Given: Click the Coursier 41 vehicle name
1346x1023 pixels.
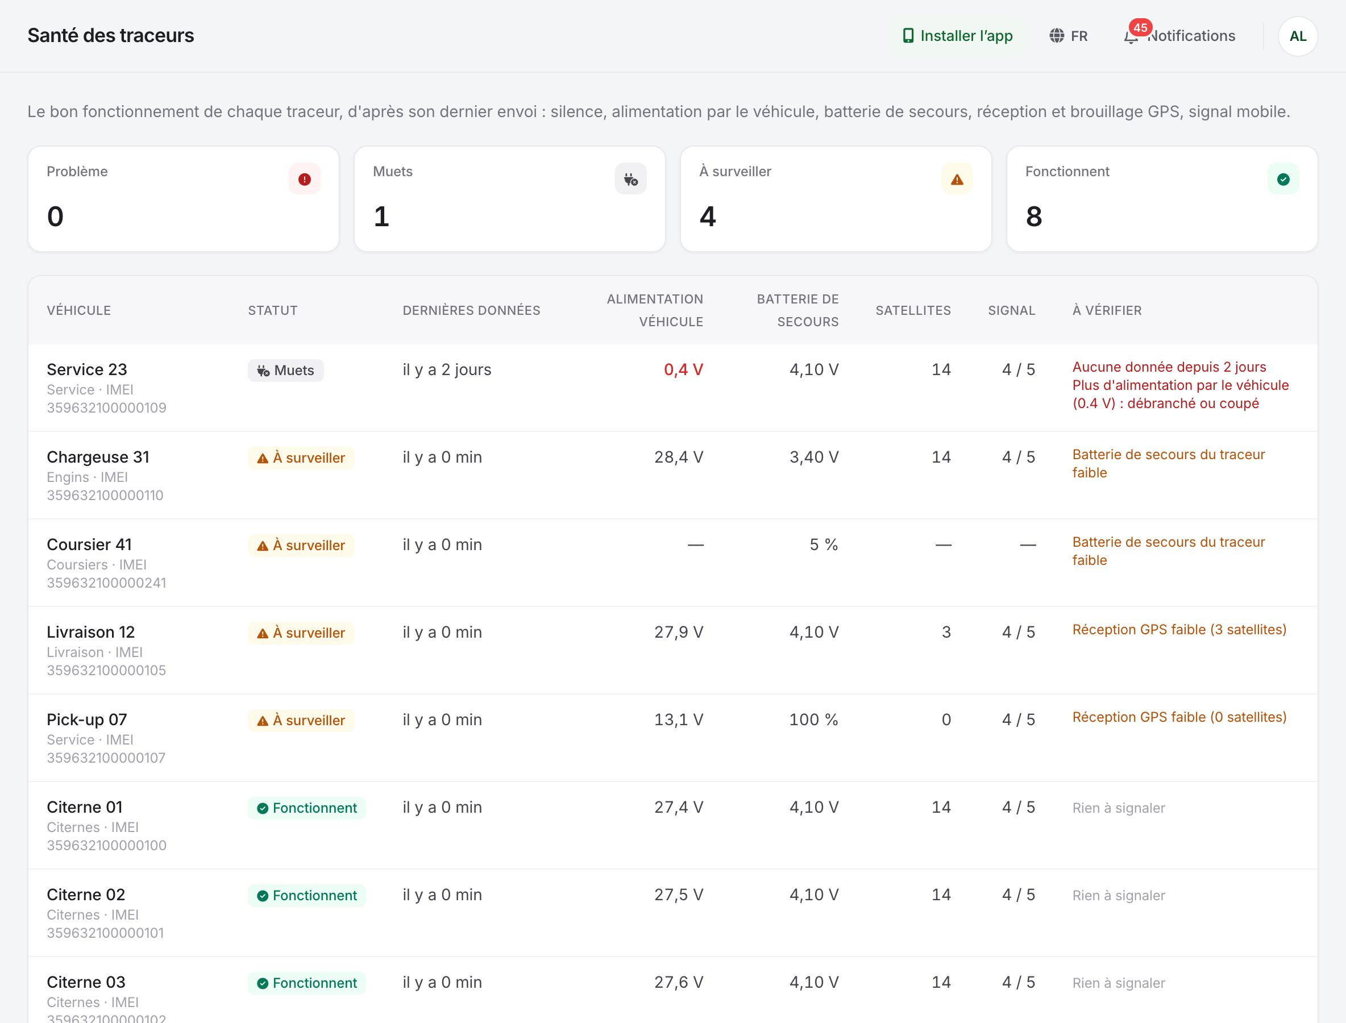Looking at the screenshot, I should coord(90,545).
